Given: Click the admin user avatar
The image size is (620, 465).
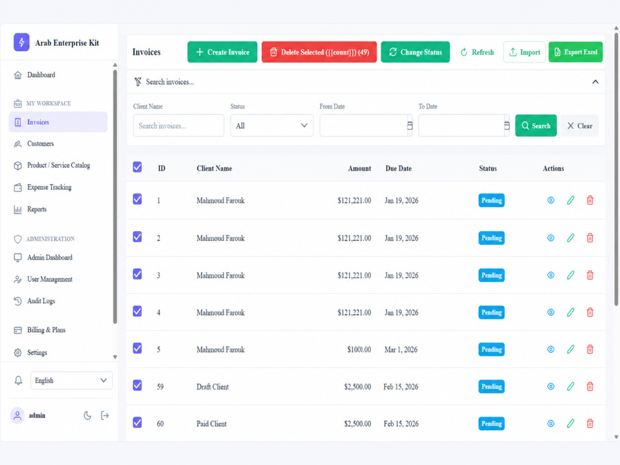Looking at the screenshot, I should point(17,415).
